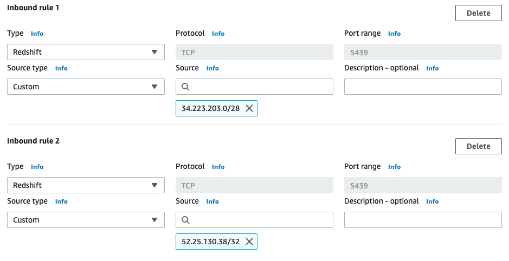
Task: Show Source type Info in Inbound rule 1
Action: pyautogui.click(x=61, y=68)
